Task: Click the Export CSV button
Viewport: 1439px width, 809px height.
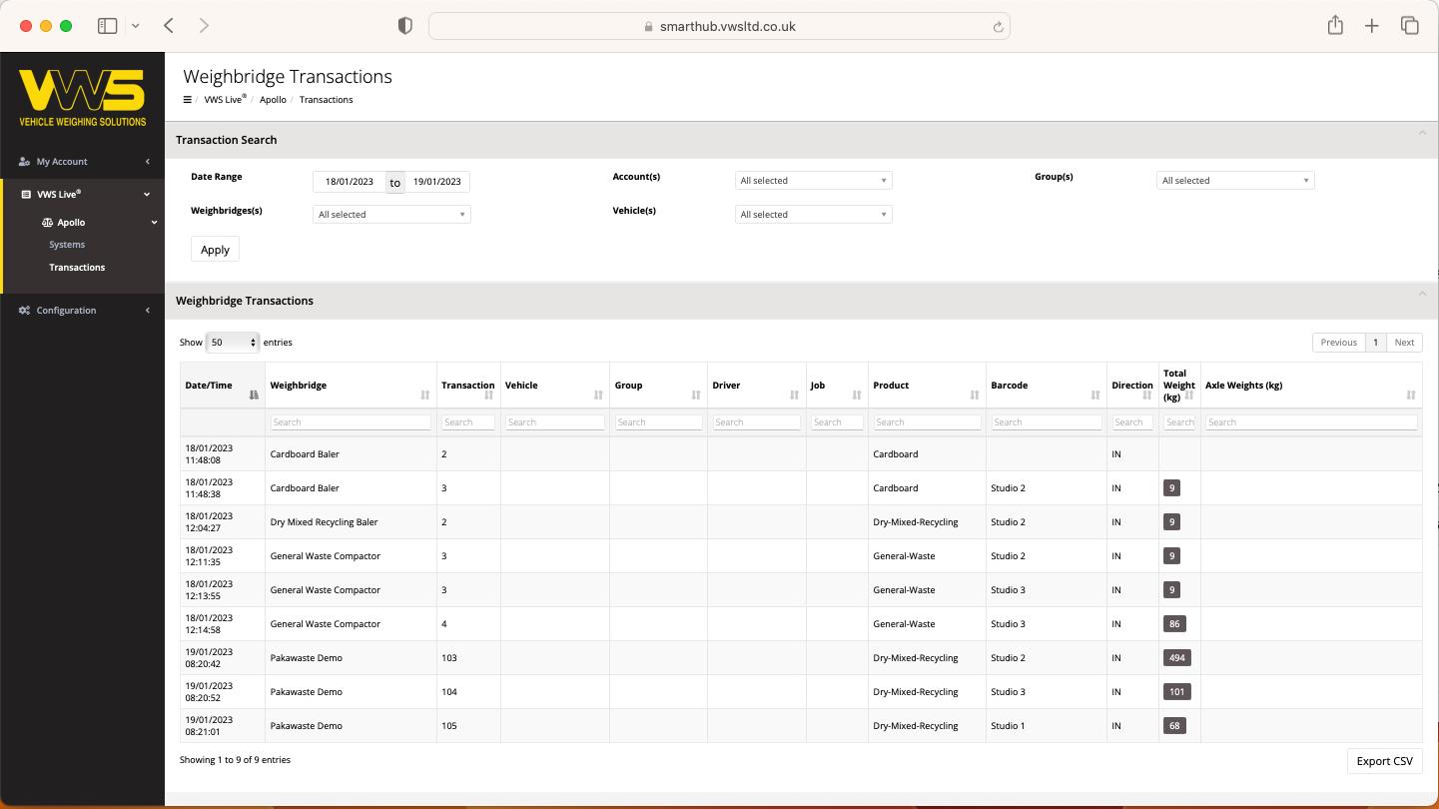Action: (1384, 761)
